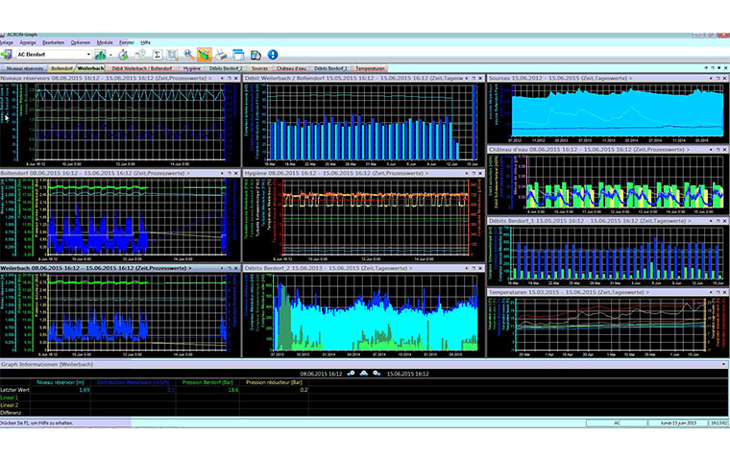Switch to the Temperaturen tab
Viewport: 730px width, 461px height.
pyautogui.click(x=370, y=68)
